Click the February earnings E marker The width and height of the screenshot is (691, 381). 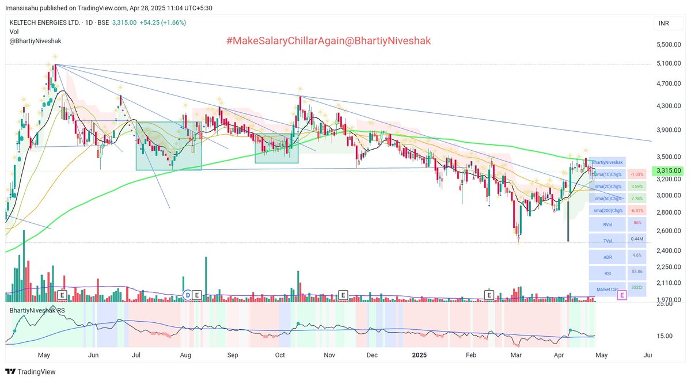click(489, 295)
